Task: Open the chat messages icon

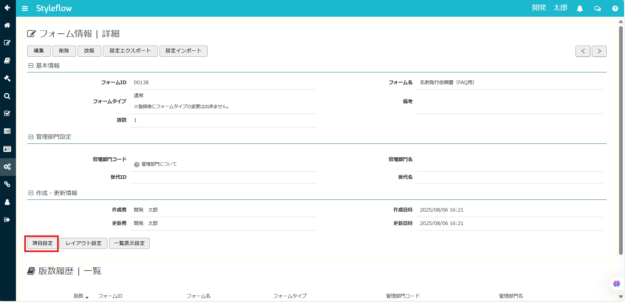Action: (x=597, y=9)
